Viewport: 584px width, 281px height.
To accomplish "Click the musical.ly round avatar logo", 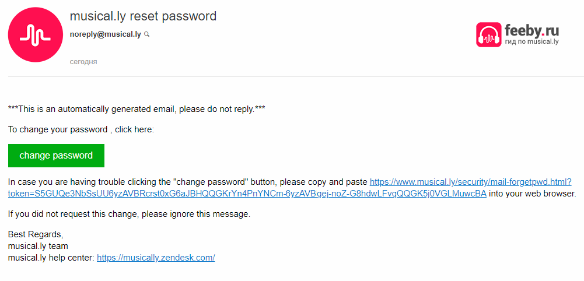I will click(34, 34).
